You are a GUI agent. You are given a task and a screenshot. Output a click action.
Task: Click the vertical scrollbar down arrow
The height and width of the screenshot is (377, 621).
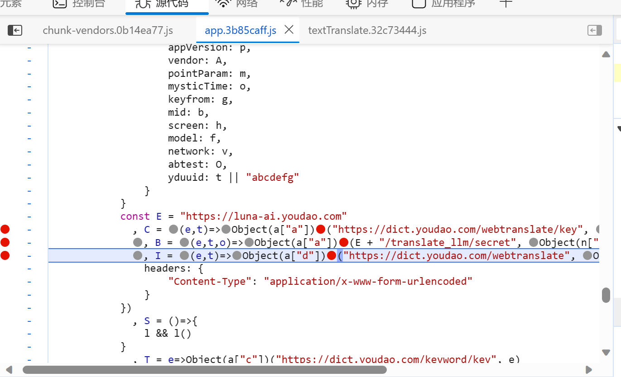coord(606,352)
